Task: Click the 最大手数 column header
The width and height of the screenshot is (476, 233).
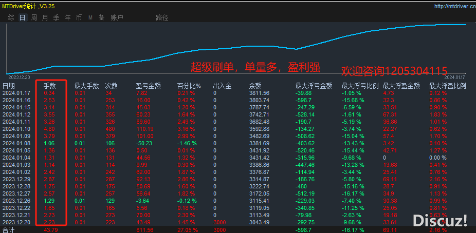Action: pos(87,86)
